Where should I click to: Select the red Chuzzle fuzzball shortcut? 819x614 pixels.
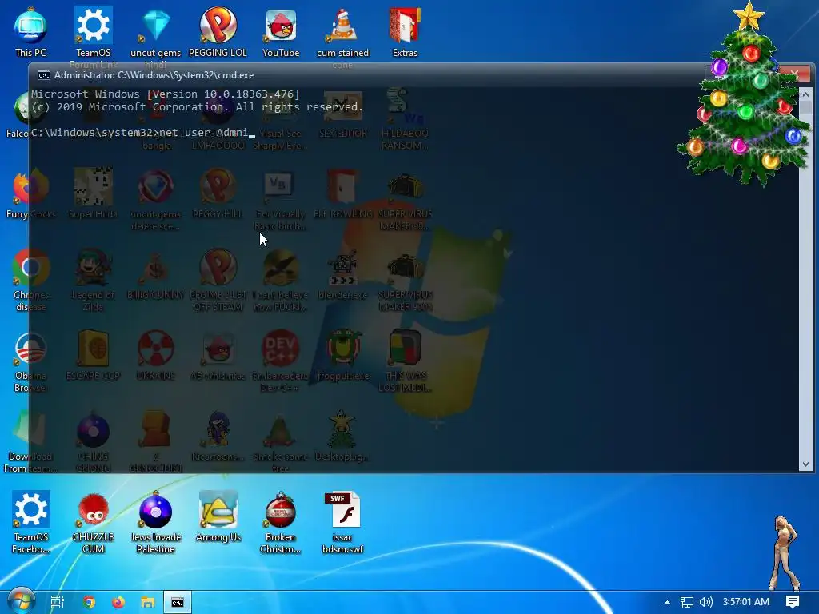[x=93, y=522]
